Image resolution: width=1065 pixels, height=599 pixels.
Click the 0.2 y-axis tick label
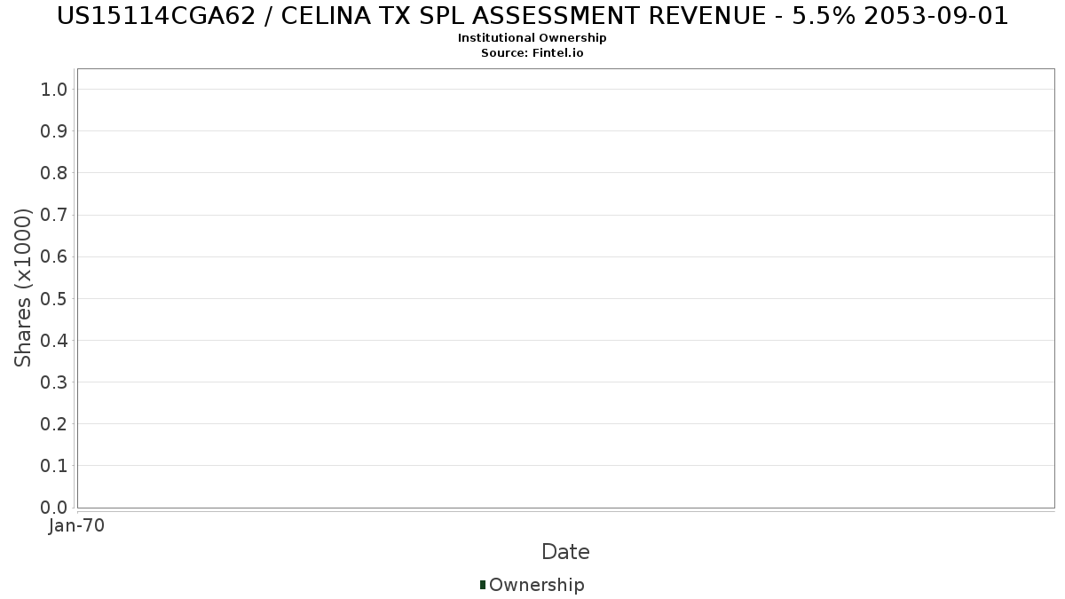(x=54, y=424)
